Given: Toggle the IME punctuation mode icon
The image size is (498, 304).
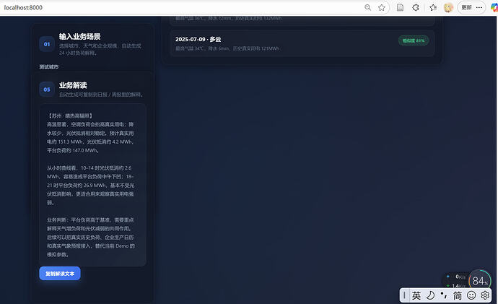Looking at the screenshot, I should [x=444, y=295].
